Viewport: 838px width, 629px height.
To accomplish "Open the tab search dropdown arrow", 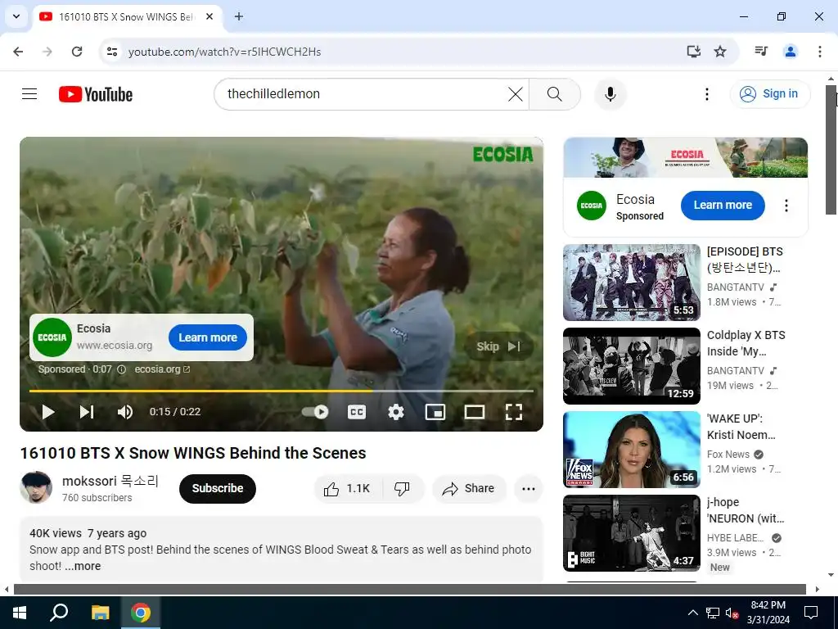I will pyautogui.click(x=16, y=16).
